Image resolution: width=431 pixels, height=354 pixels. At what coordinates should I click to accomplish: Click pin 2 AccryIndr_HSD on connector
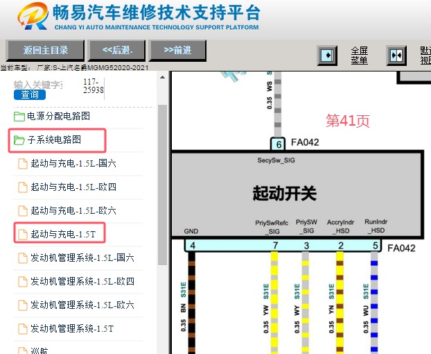coord(340,246)
